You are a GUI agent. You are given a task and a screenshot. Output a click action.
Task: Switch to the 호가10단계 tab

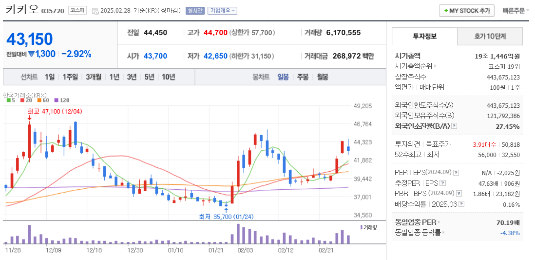click(x=490, y=36)
